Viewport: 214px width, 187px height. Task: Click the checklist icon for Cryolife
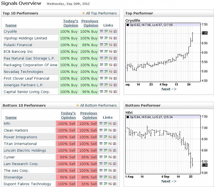[115, 32]
